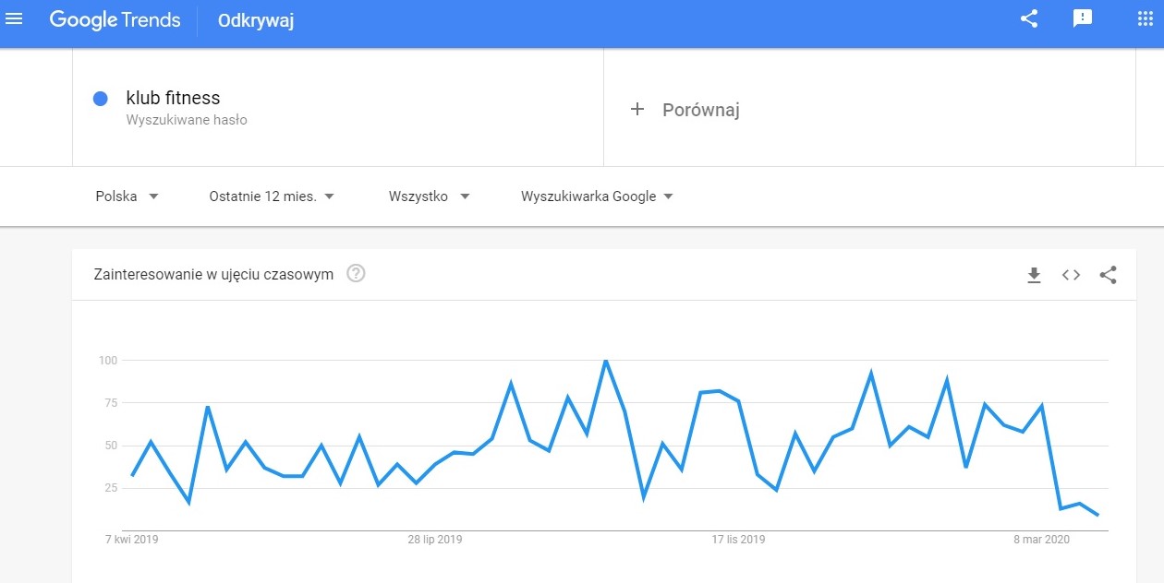
Task: Share this Trends page from header
Action: pyautogui.click(x=1029, y=18)
